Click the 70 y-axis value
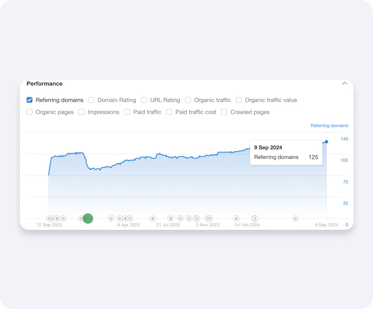The height and width of the screenshot is (309, 373). pos(345,182)
